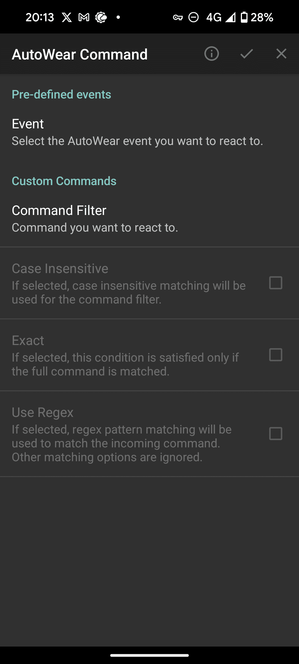Tap the Custom Commands section header
299x664 pixels.
pos(64,181)
